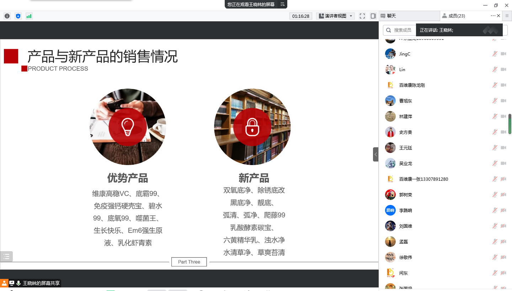Select the 成员(23) members tab
This screenshot has height=291, width=512.
pyautogui.click(x=457, y=16)
